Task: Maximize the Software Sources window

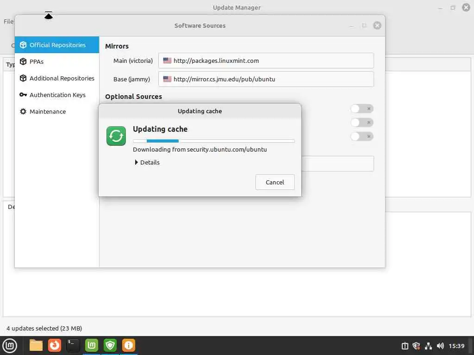Action: (364, 25)
